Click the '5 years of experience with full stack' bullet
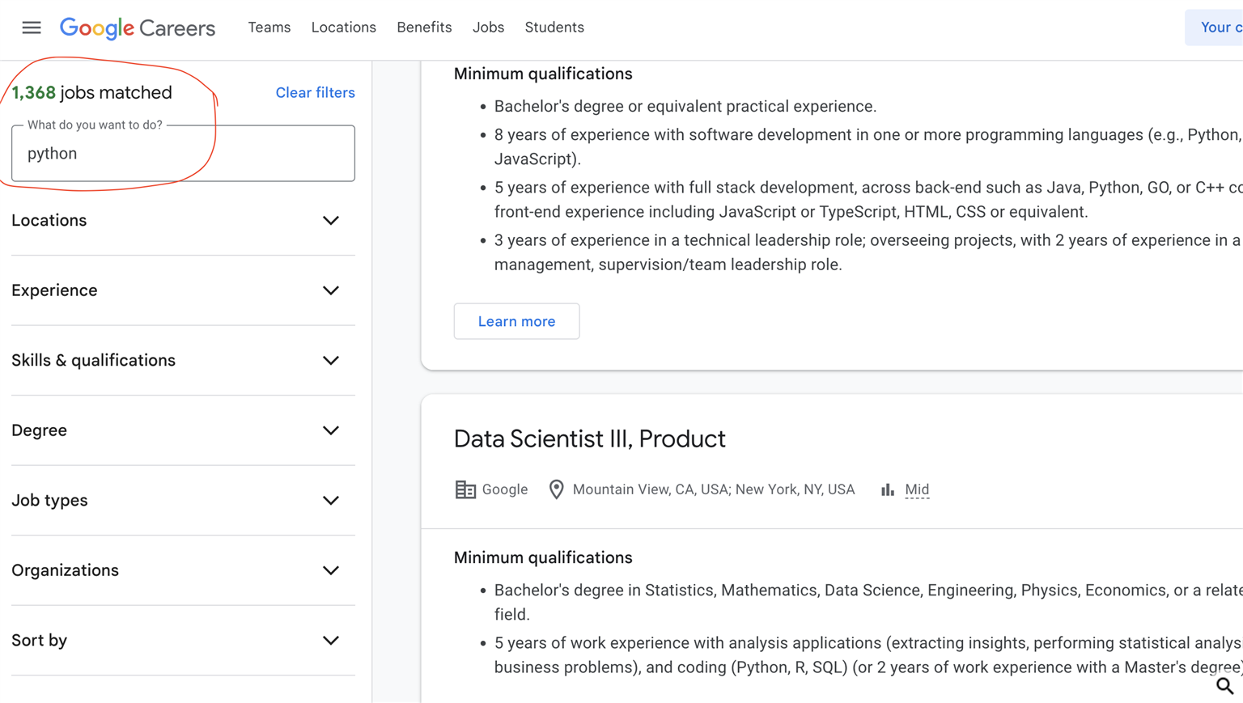 [x=868, y=200]
